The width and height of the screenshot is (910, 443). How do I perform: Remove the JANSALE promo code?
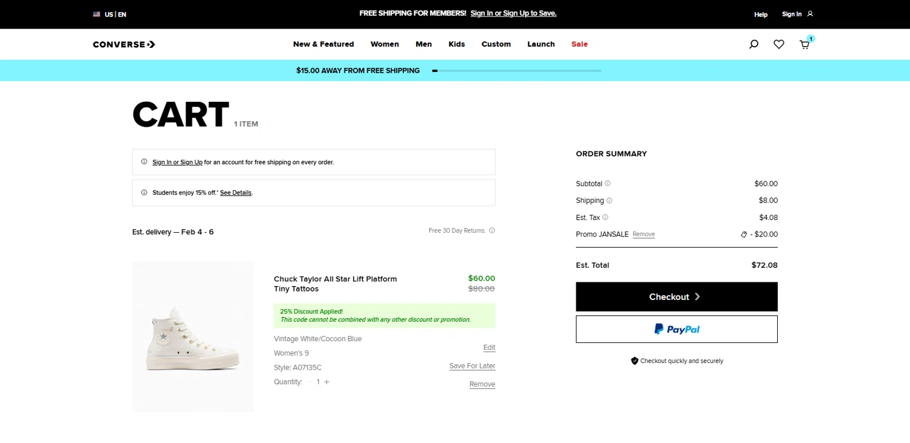[x=644, y=235]
